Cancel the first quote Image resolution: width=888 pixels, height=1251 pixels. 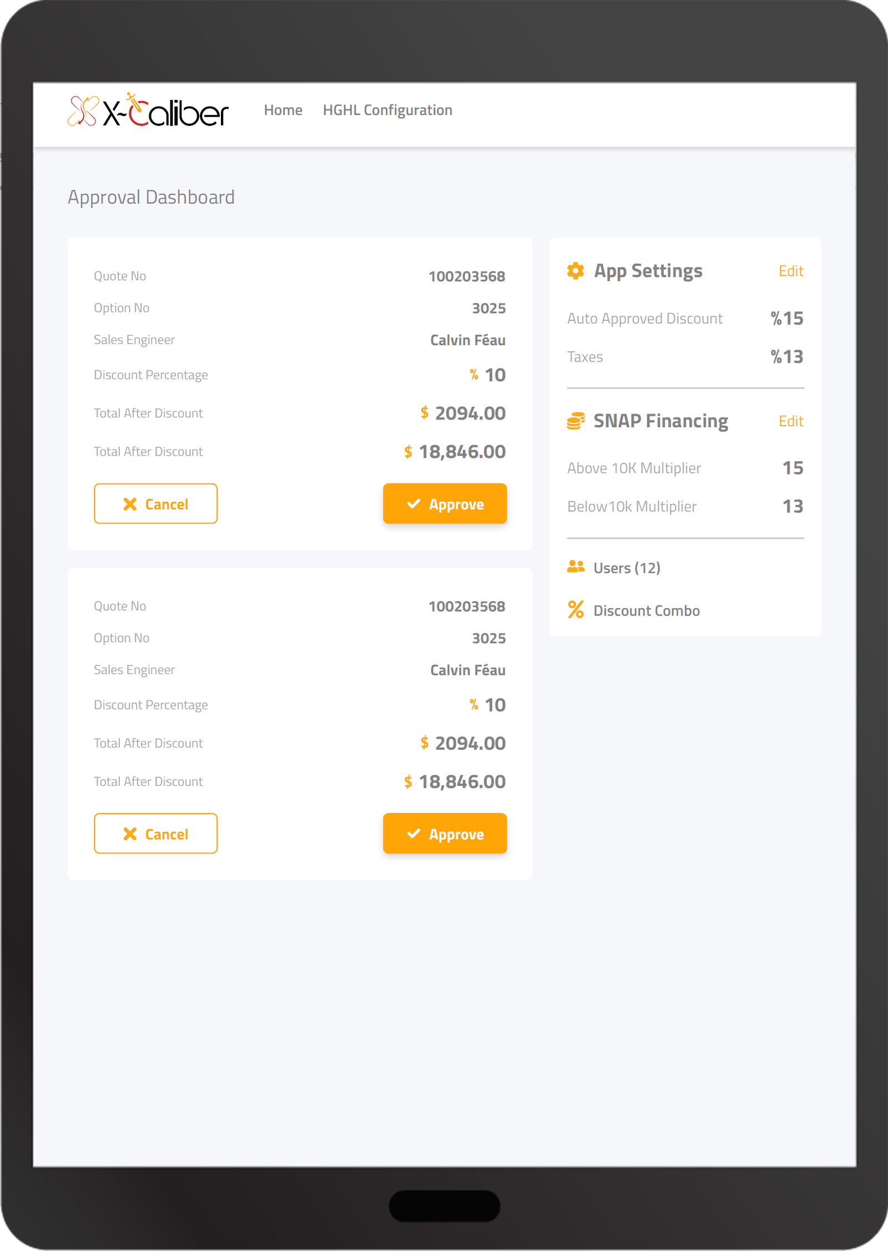click(155, 503)
